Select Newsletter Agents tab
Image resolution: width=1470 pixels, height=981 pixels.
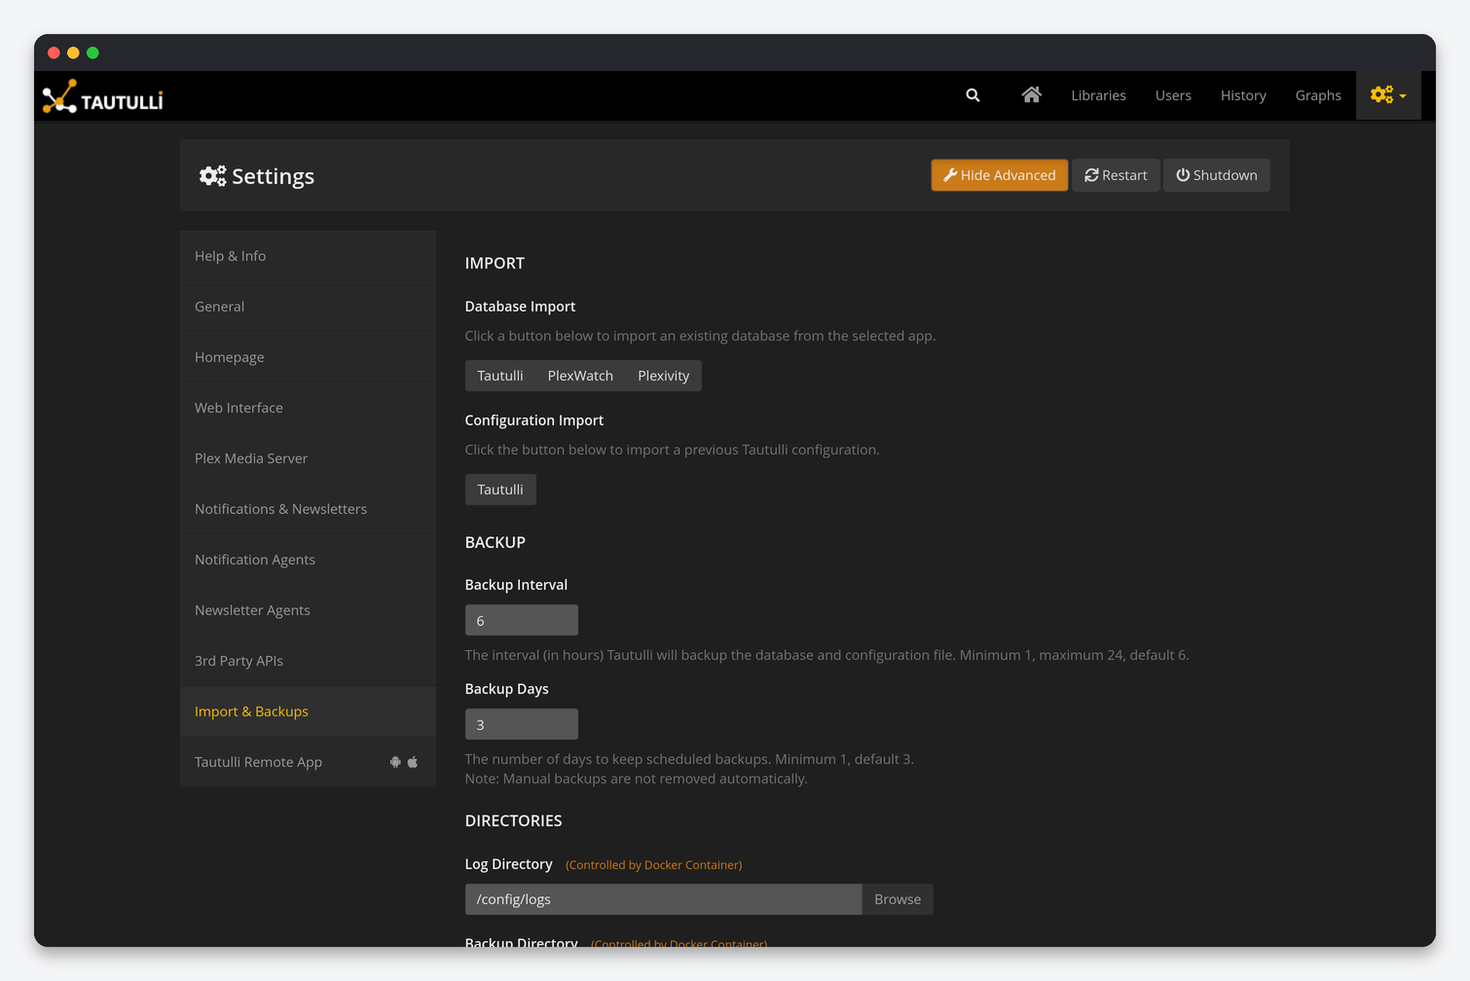coord(308,610)
